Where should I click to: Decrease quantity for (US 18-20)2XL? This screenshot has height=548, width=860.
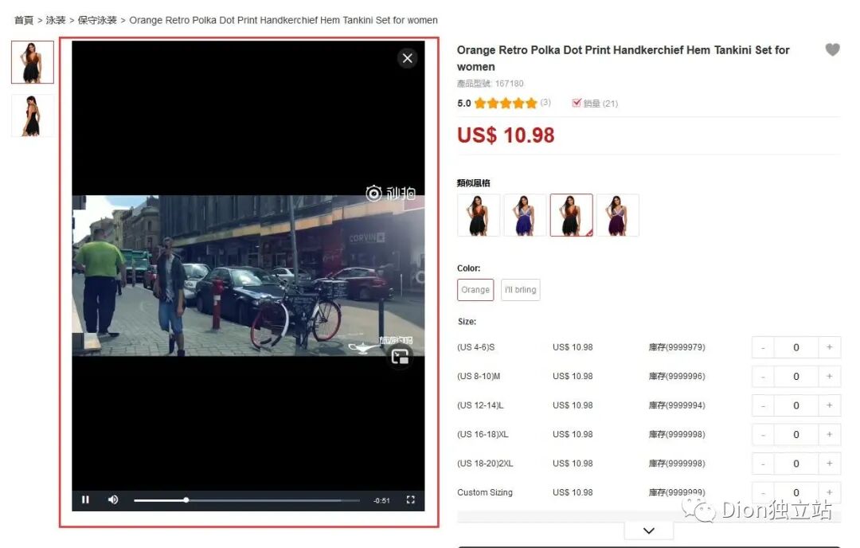tap(763, 464)
